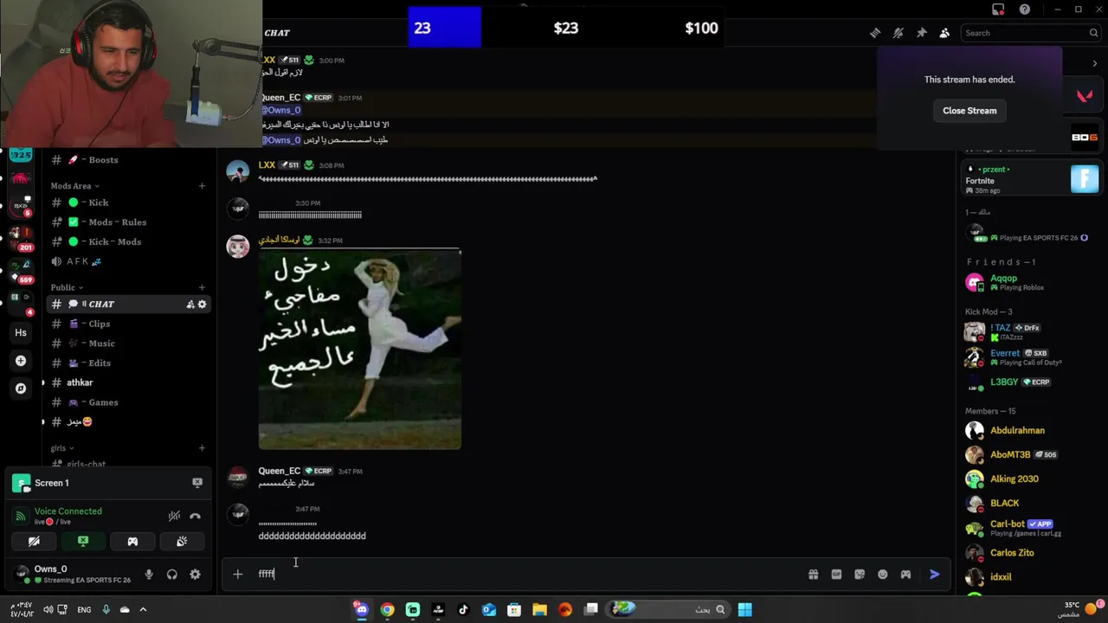Open the gift icon in message bar

click(814, 575)
